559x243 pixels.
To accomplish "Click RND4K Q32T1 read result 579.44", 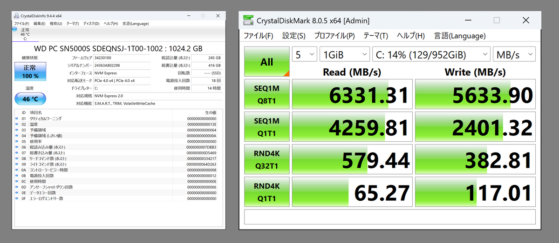I will [352, 159].
